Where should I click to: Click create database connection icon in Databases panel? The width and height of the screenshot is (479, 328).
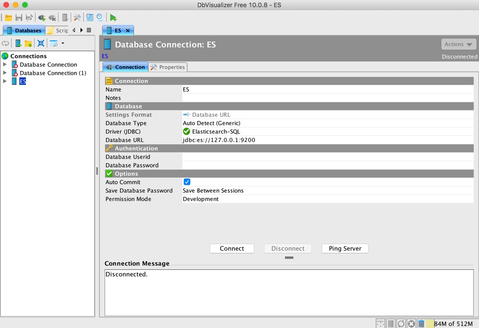pos(18,44)
